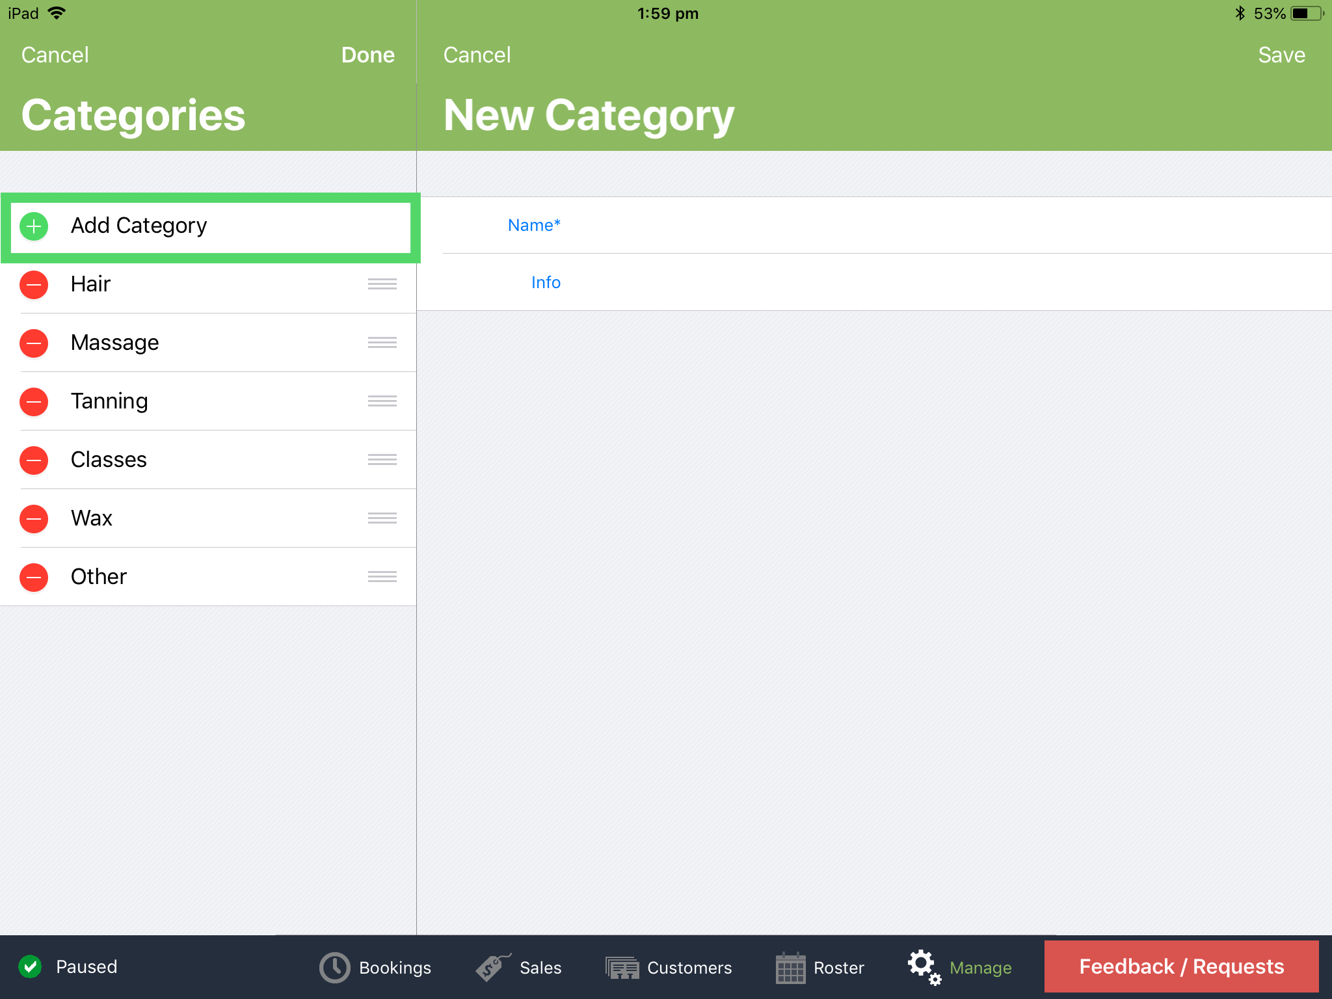Tap the reorder handle on the Classes row
This screenshot has width=1332, height=999.
point(382,460)
